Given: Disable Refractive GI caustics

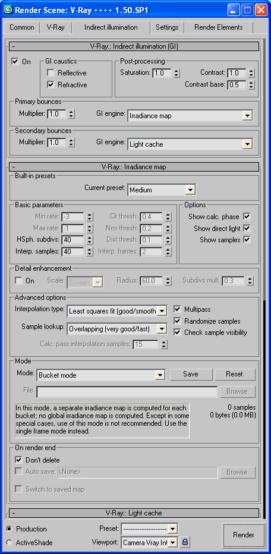Looking at the screenshot, I should [51, 85].
